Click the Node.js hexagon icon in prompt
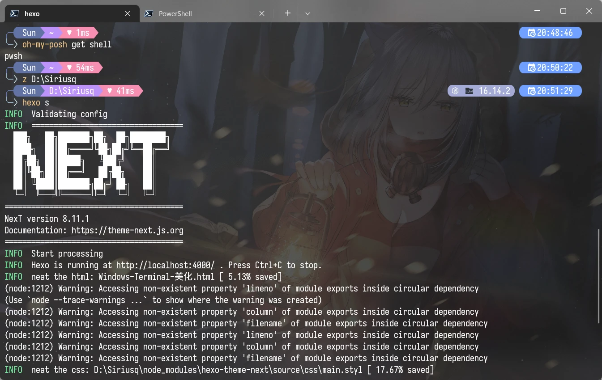The image size is (602, 380). (x=455, y=91)
